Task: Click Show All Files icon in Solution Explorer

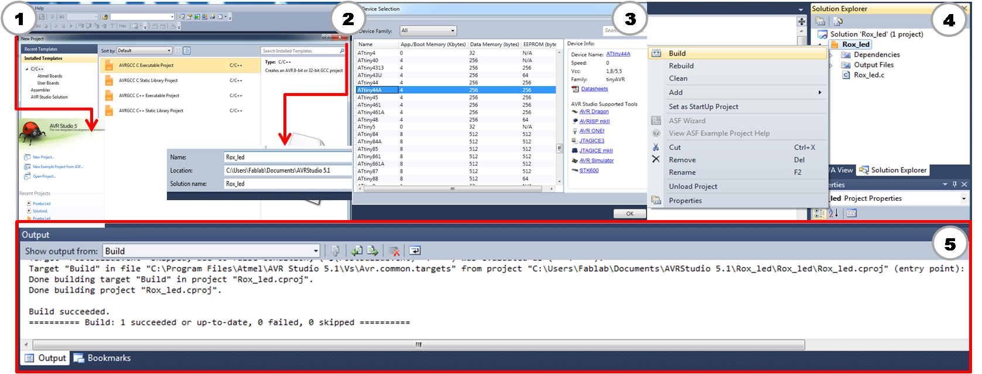Action: (838, 21)
